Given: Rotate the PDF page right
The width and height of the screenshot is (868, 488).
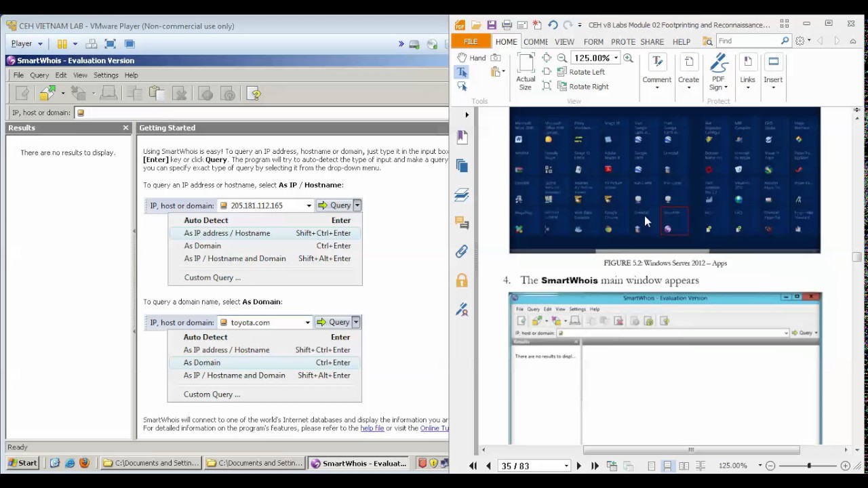Looking at the screenshot, I should click(583, 87).
